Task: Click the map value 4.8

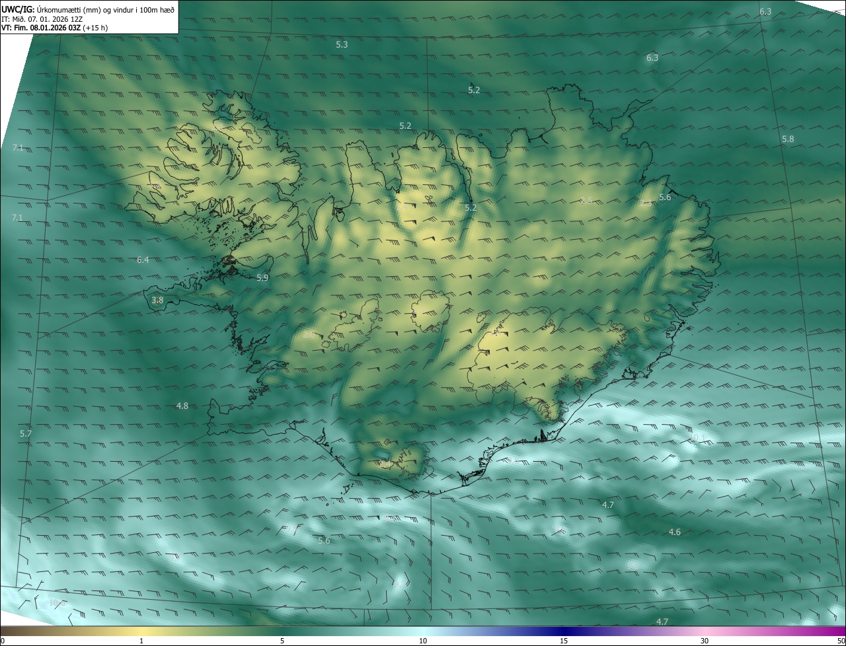Action: [x=182, y=406]
